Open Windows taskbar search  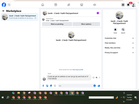pos(8,98)
